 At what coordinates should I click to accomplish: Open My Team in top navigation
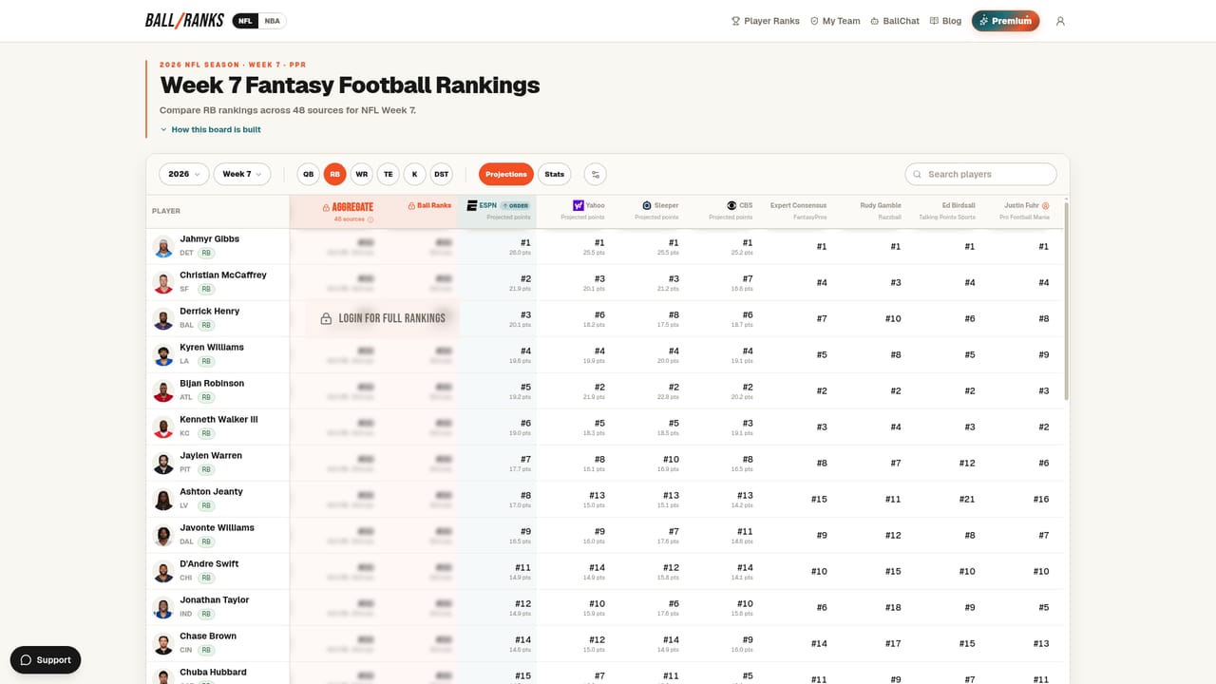click(835, 21)
